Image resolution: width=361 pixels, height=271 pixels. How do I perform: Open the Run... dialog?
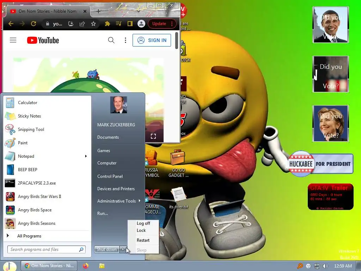[103, 213]
